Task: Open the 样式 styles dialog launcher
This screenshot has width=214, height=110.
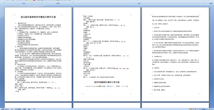Action: (x=205, y=3)
